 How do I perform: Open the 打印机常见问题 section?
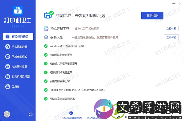[x=17, y=77]
